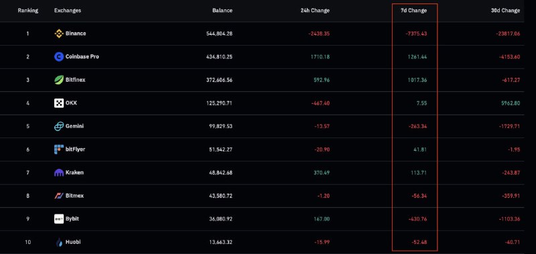Click the bitFlyer logo icon
This screenshot has height=254, width=536.
59,149
